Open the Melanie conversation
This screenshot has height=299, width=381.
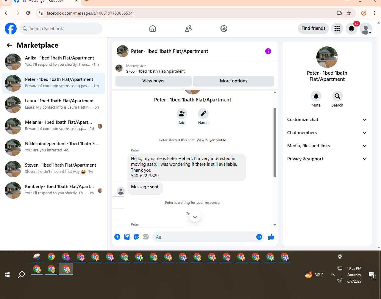[54, 126]
